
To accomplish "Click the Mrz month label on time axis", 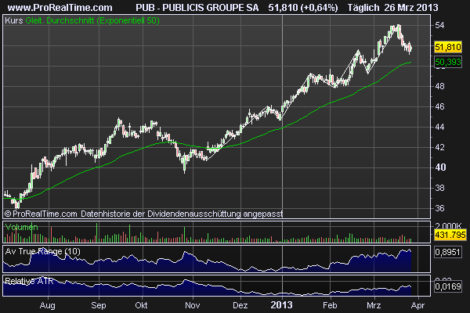I will tap(374, 305).
